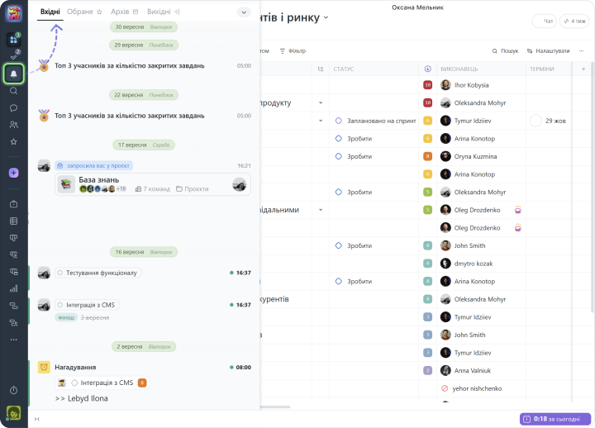Open the team members icon in sidebar
595x428 pixels.
13,125
